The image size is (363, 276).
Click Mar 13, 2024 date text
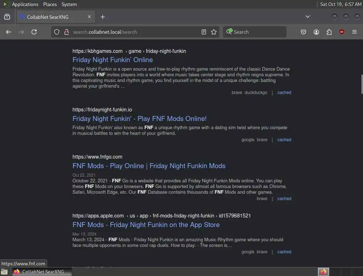pyautogui.click(x=84, y=234)
